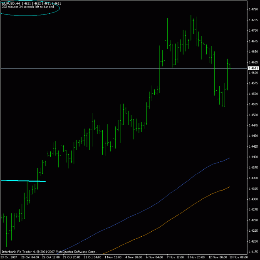Click the '7 Nov 12:00' time label
The image size is (260, 260).
[x=176, y=257]
